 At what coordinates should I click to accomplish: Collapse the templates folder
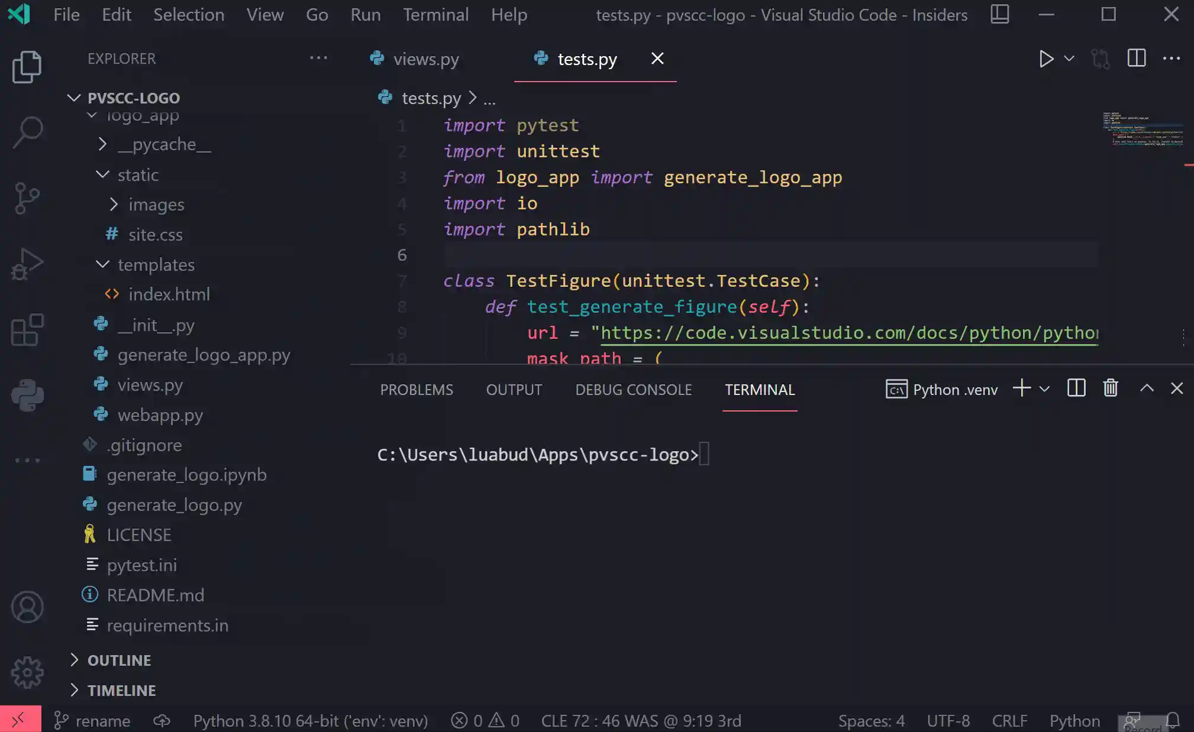pos(103,264)
